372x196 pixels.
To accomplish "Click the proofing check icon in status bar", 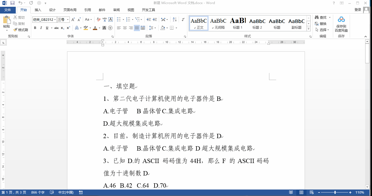I will tap(52, 192).
